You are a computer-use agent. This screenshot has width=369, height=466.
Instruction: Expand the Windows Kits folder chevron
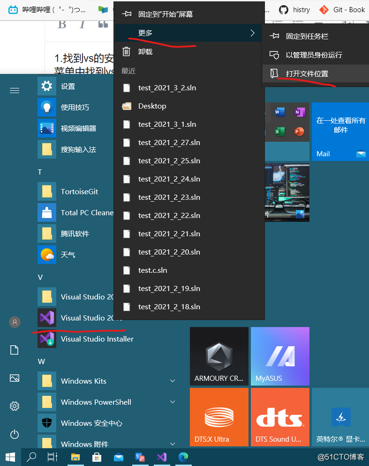[173, 381]
